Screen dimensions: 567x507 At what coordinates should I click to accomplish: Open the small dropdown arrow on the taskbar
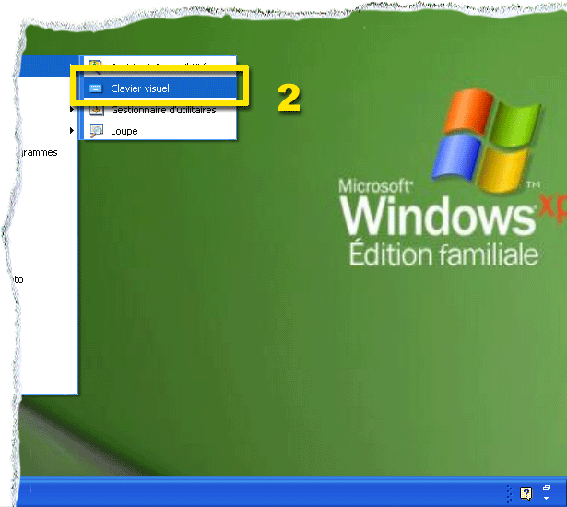tap(547, 499)
